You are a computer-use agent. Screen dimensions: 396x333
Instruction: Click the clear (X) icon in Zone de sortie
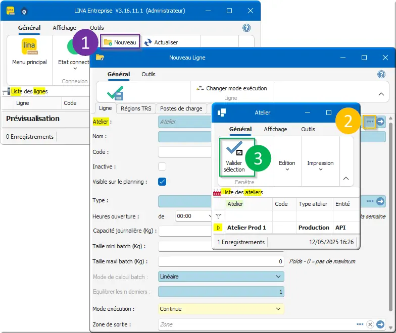point(370,324)
